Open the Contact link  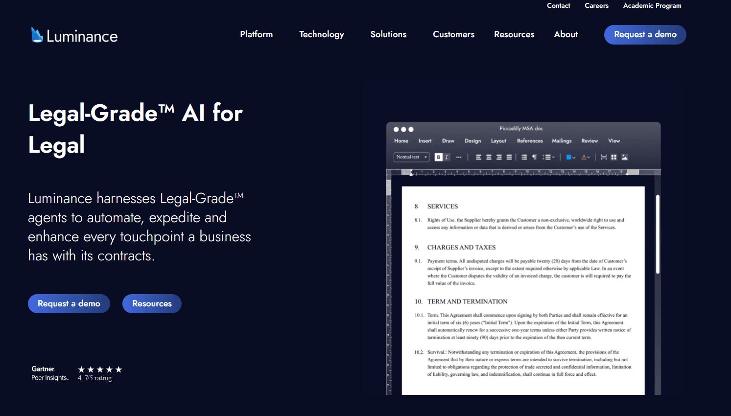tap(559, 6)
